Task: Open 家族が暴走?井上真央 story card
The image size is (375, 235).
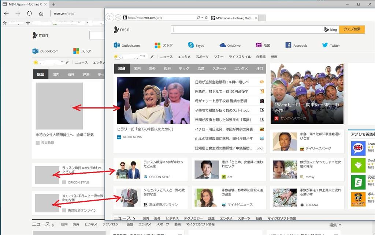Action: tap(307, 198)
